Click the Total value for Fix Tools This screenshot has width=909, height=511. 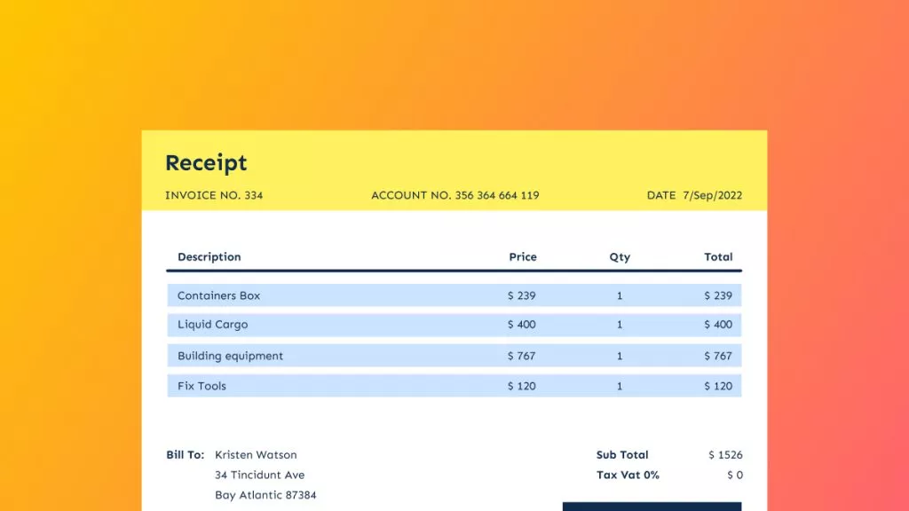tap(718, 386)
